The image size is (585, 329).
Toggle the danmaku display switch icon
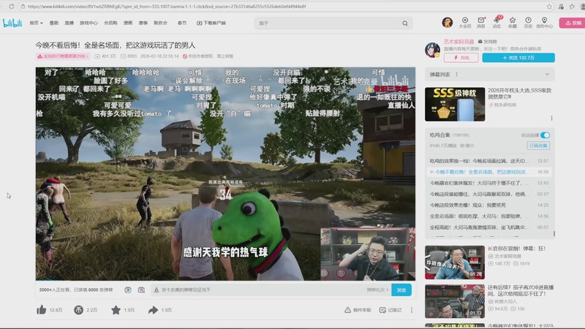point(128,290)
